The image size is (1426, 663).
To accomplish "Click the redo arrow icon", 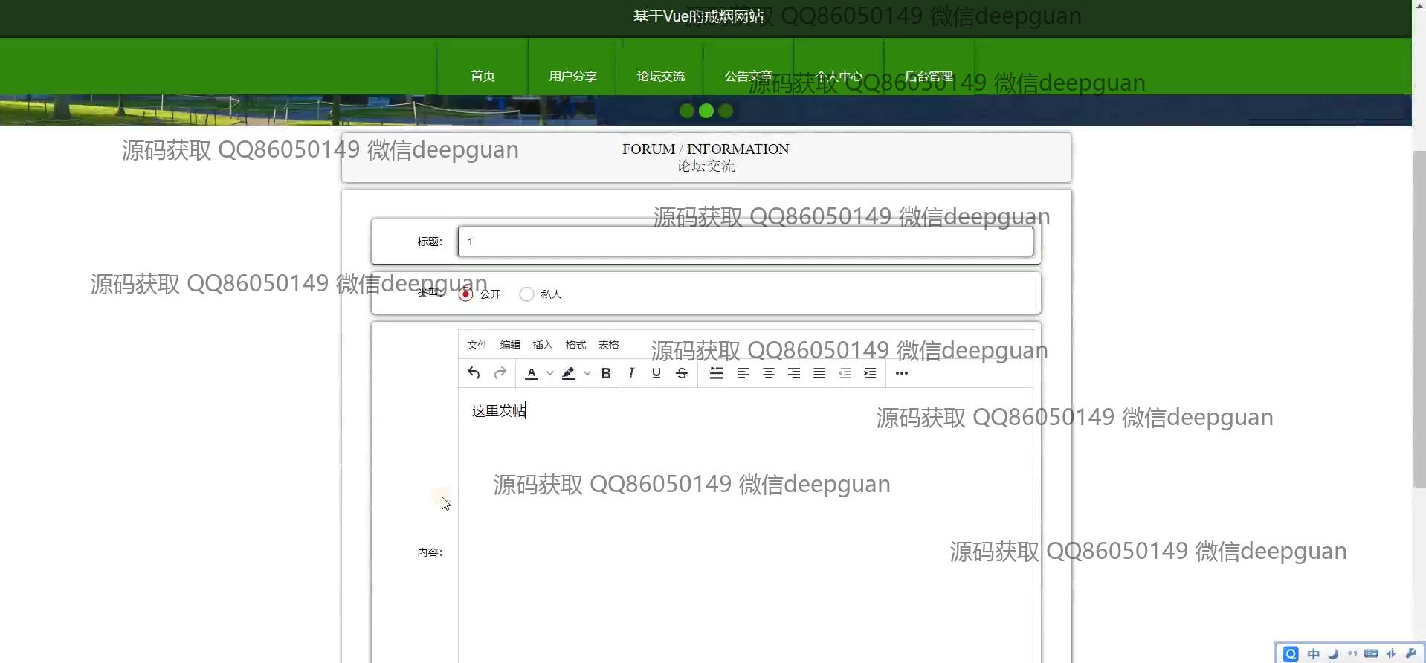I will pos(500,373).
